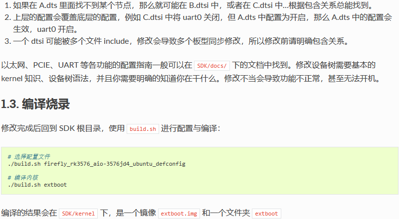Screen dimensions: 399x219
Task: Click the SDK/kernel inline code label
Action: point(78,214)
